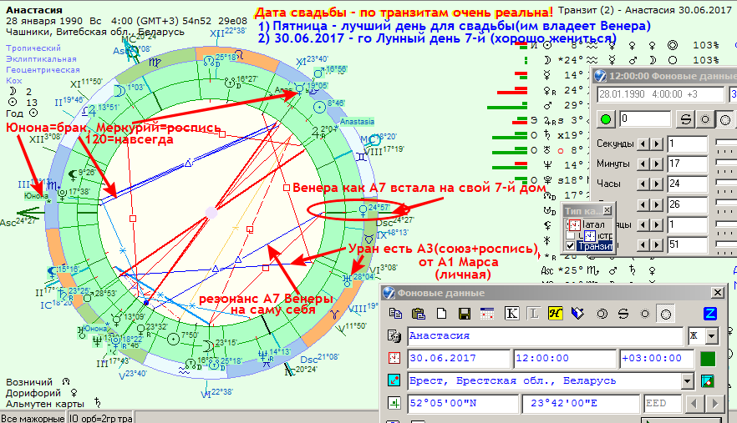Click the red clock icon beside the date
Image resolution: width=737 pixels, height=423 pixels.
pyautogui.click(x=394, y=358)
